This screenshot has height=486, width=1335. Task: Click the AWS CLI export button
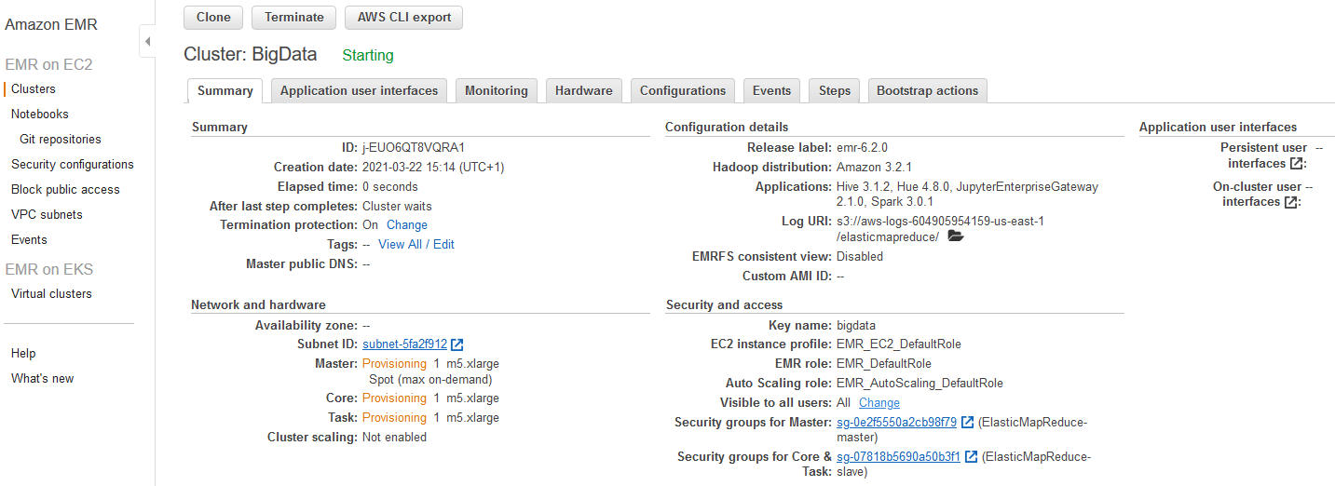[x=403, y=18]
